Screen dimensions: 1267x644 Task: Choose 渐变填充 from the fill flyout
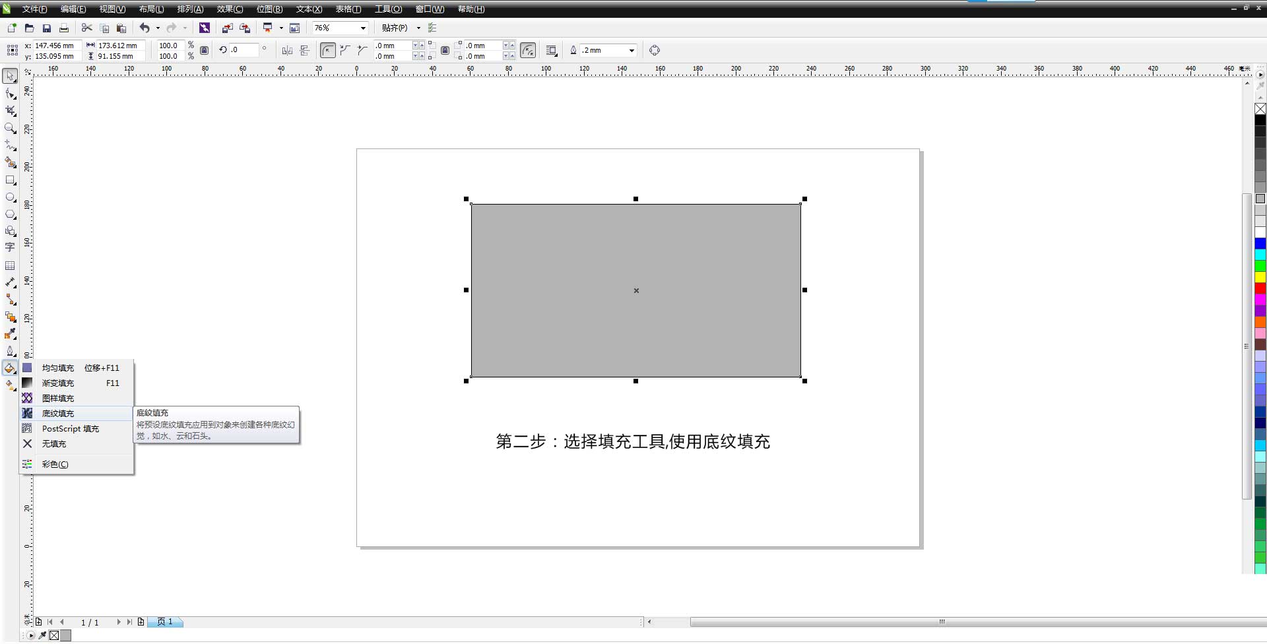(77, 383)
